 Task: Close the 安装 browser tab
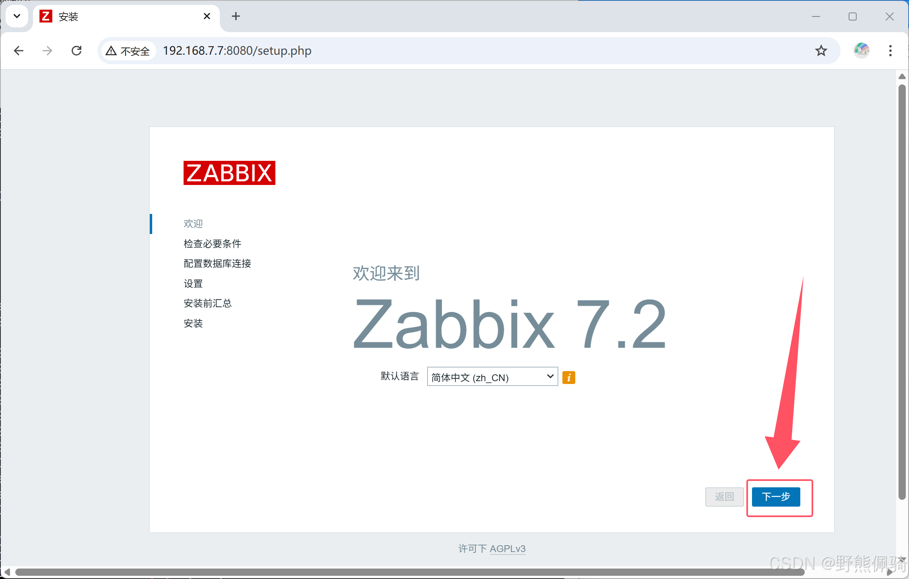(207, 16)
